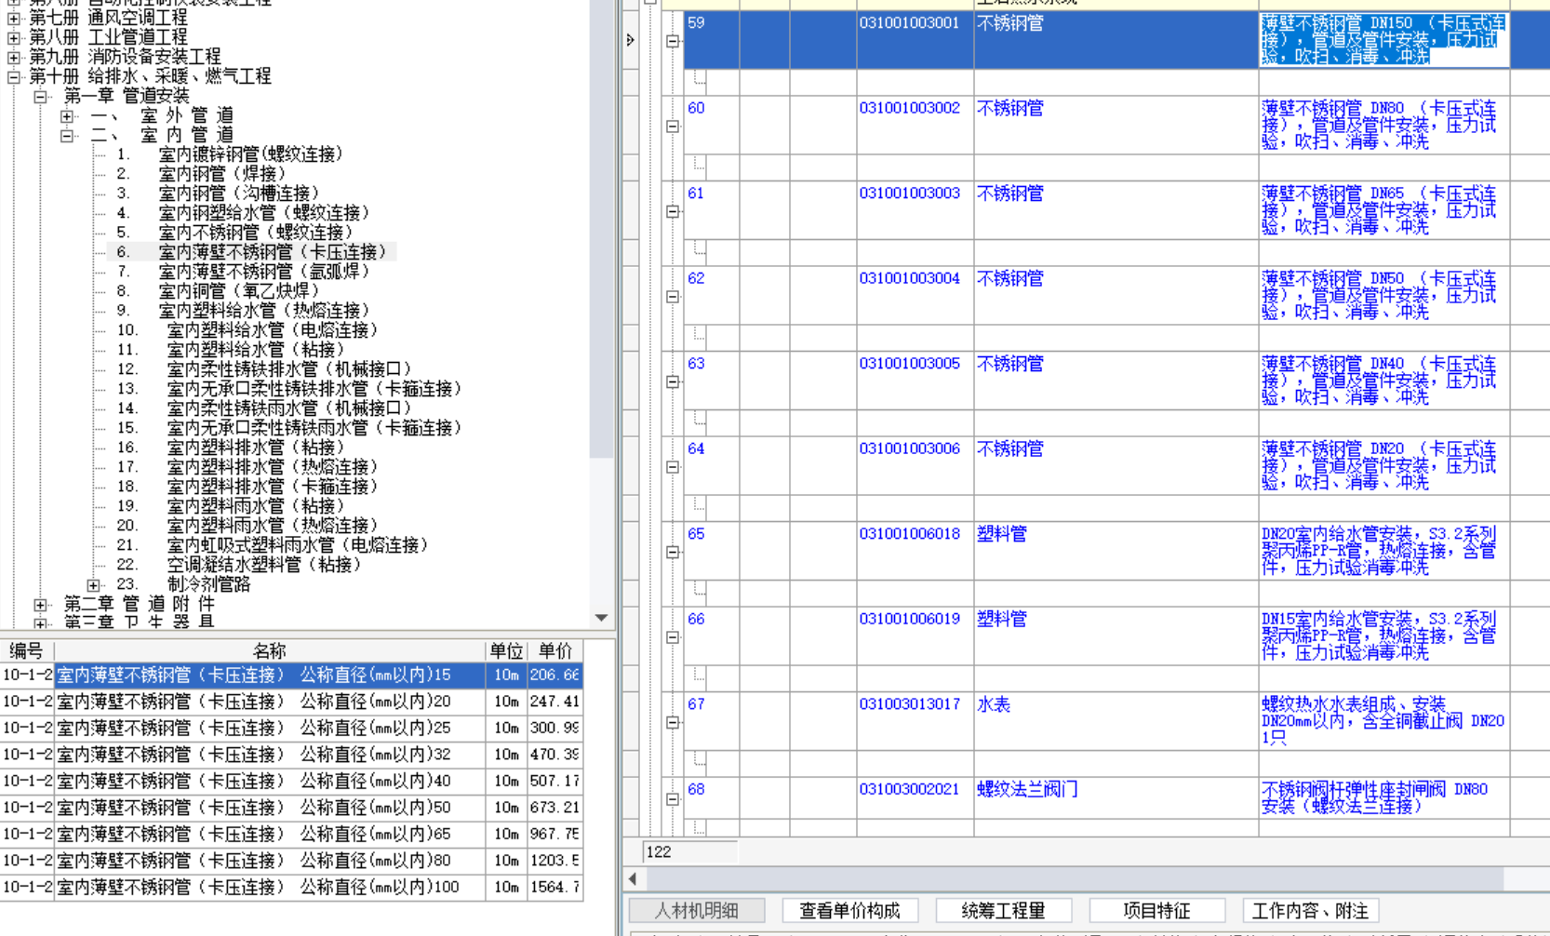1550x936 pixels.
Task: Select quota row 公称直径(mm以内)15
Action: pyautogui.click(x=291, y=675)
